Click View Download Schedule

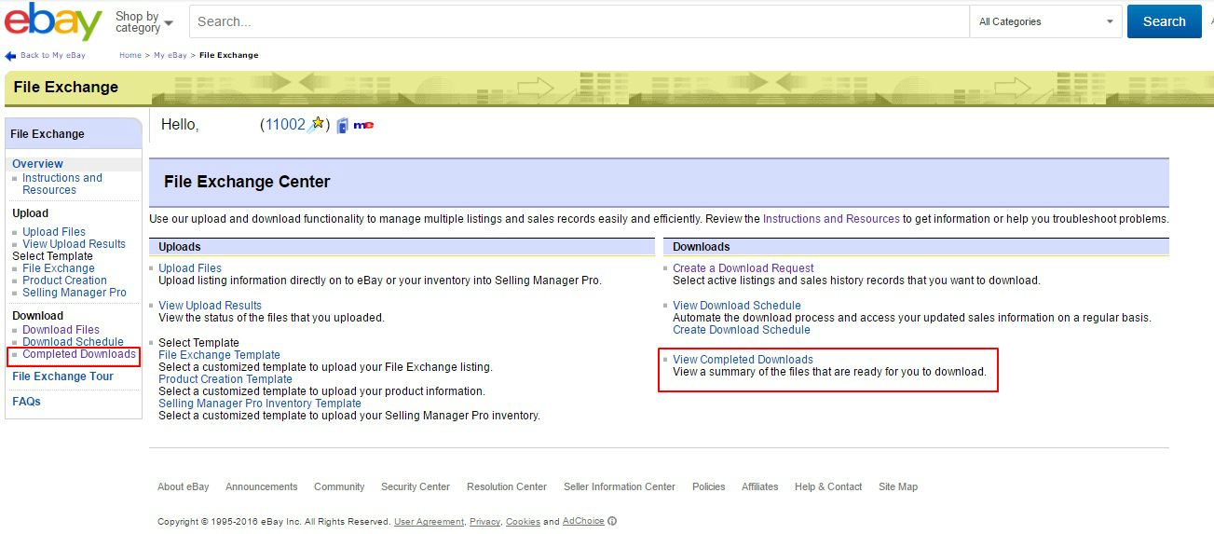(737, 306)
